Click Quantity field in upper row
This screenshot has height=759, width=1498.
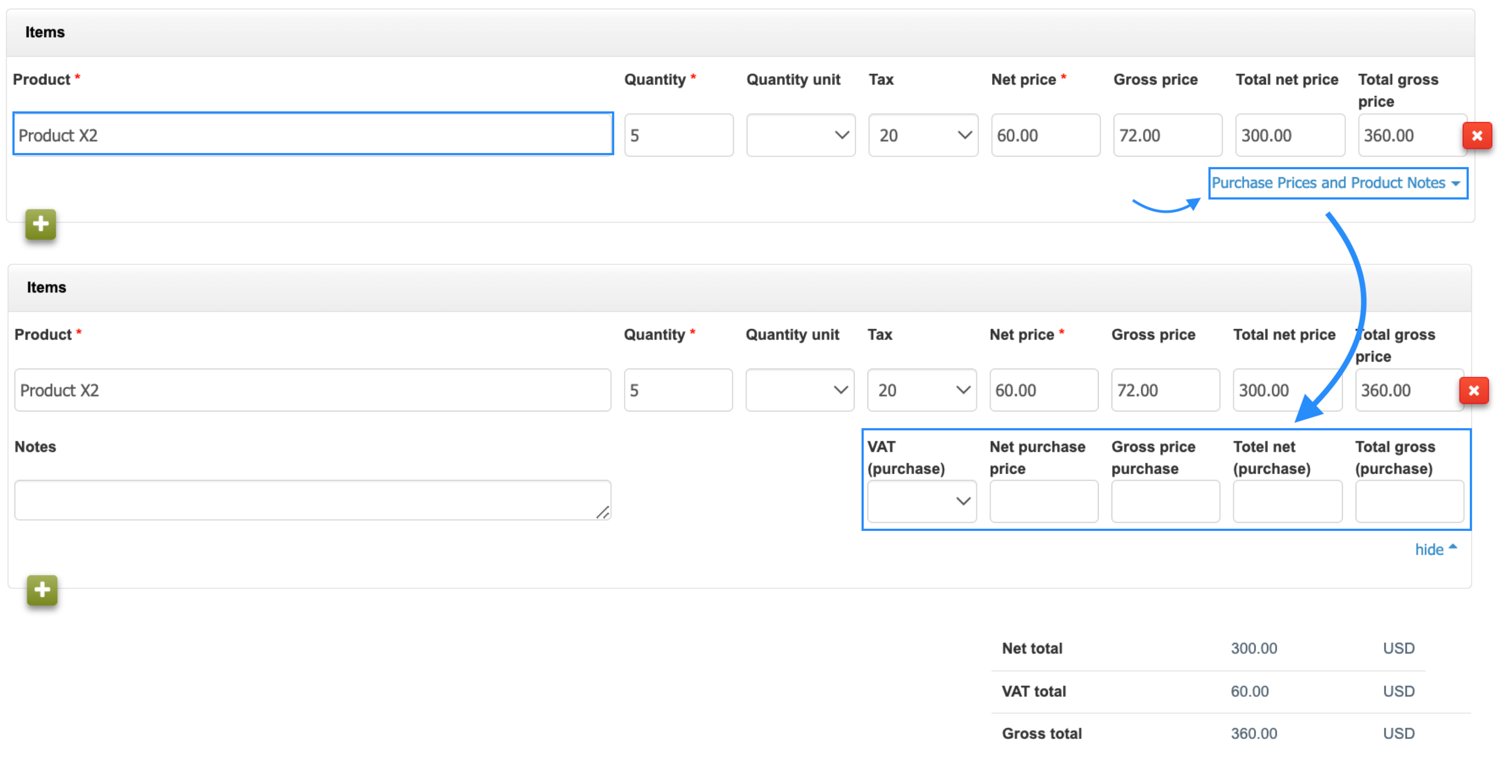[x=678, y=135]
